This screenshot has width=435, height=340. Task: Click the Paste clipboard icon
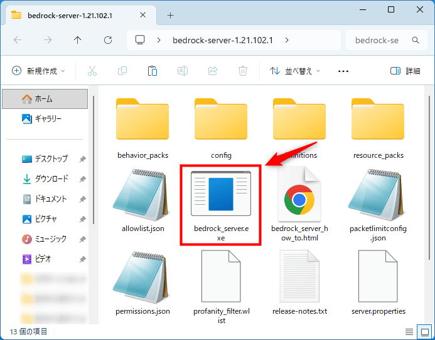pos(153,71)
